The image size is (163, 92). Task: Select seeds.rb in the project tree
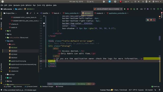14,27
